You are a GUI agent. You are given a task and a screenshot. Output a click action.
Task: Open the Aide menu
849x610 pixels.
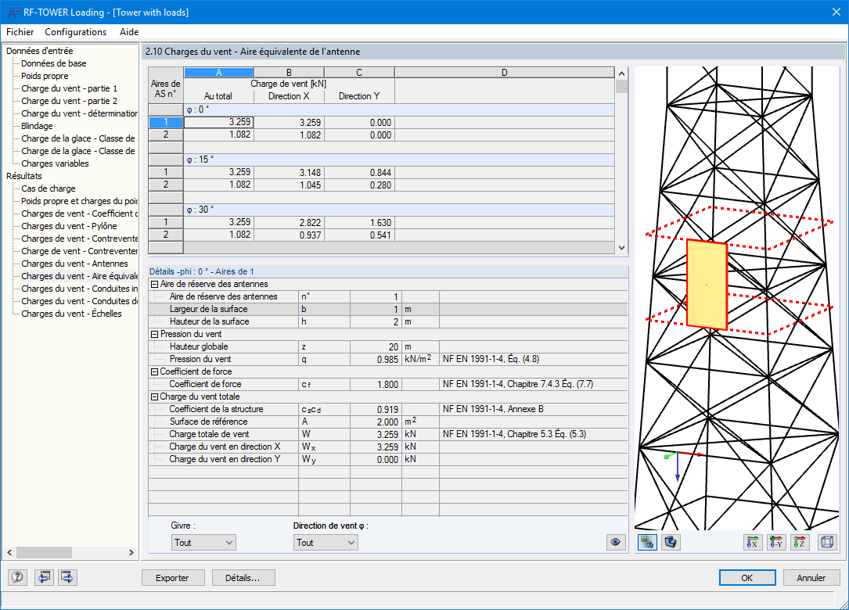pyautogui.click(x=129, y=32)
